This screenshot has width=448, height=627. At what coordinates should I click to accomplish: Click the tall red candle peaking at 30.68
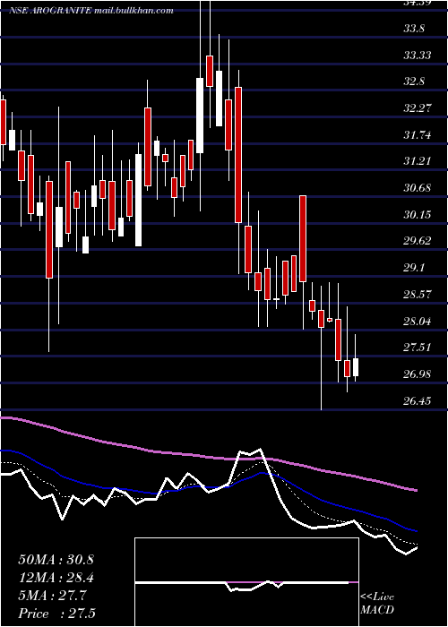(x=303, y=239)
